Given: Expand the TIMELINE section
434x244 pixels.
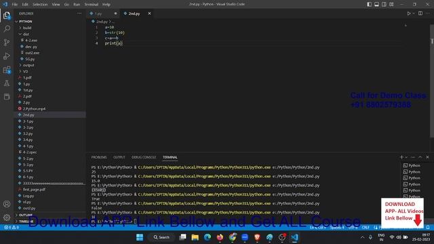Looking at the screenshot, I should (x=50, y=222).
